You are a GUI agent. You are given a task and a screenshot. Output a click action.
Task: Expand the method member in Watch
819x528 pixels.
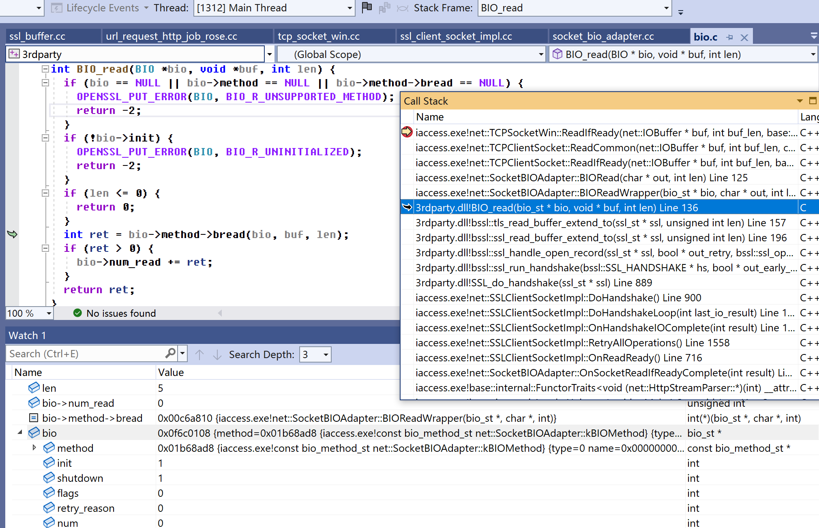point(34,448)
